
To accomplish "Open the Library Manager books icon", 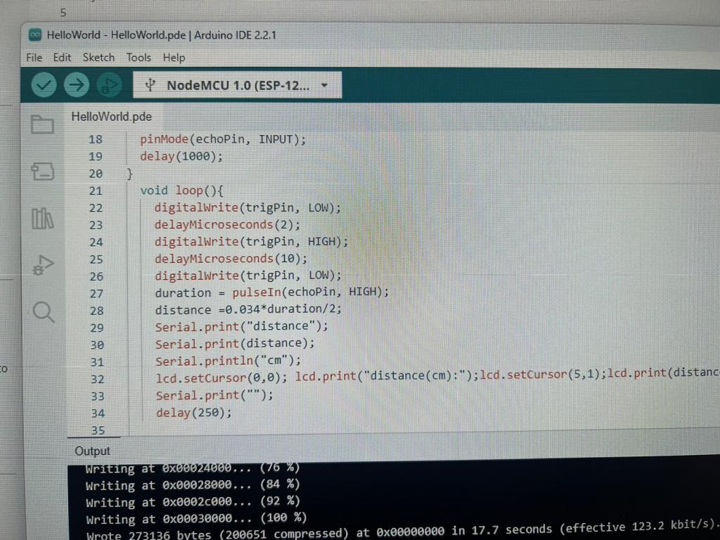I will 43,219.
